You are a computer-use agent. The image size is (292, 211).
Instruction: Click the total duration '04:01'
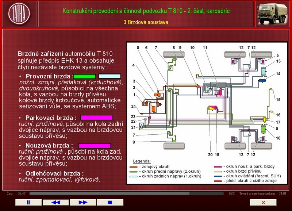coord(282,193)
